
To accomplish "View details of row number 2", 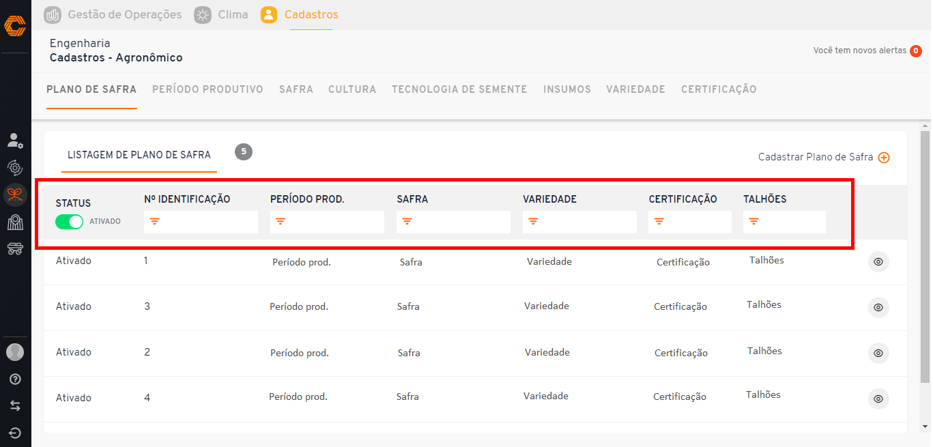I will click(878, 353).
